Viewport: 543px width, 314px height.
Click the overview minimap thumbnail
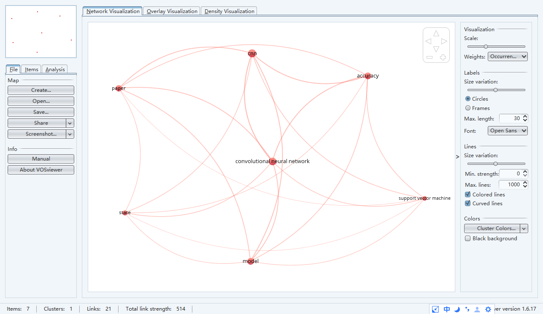coord(41,32)
